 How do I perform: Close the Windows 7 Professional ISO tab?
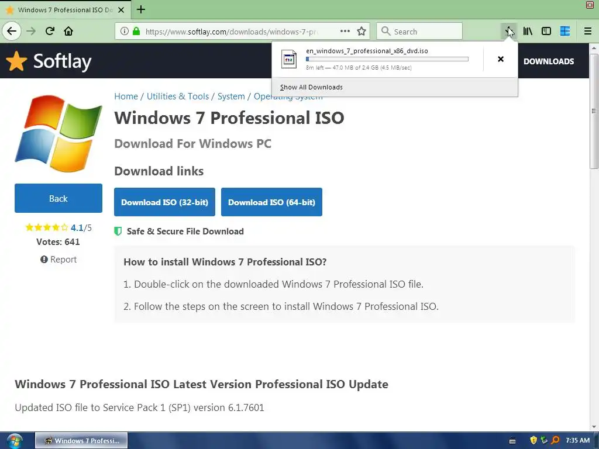[121, 10]
